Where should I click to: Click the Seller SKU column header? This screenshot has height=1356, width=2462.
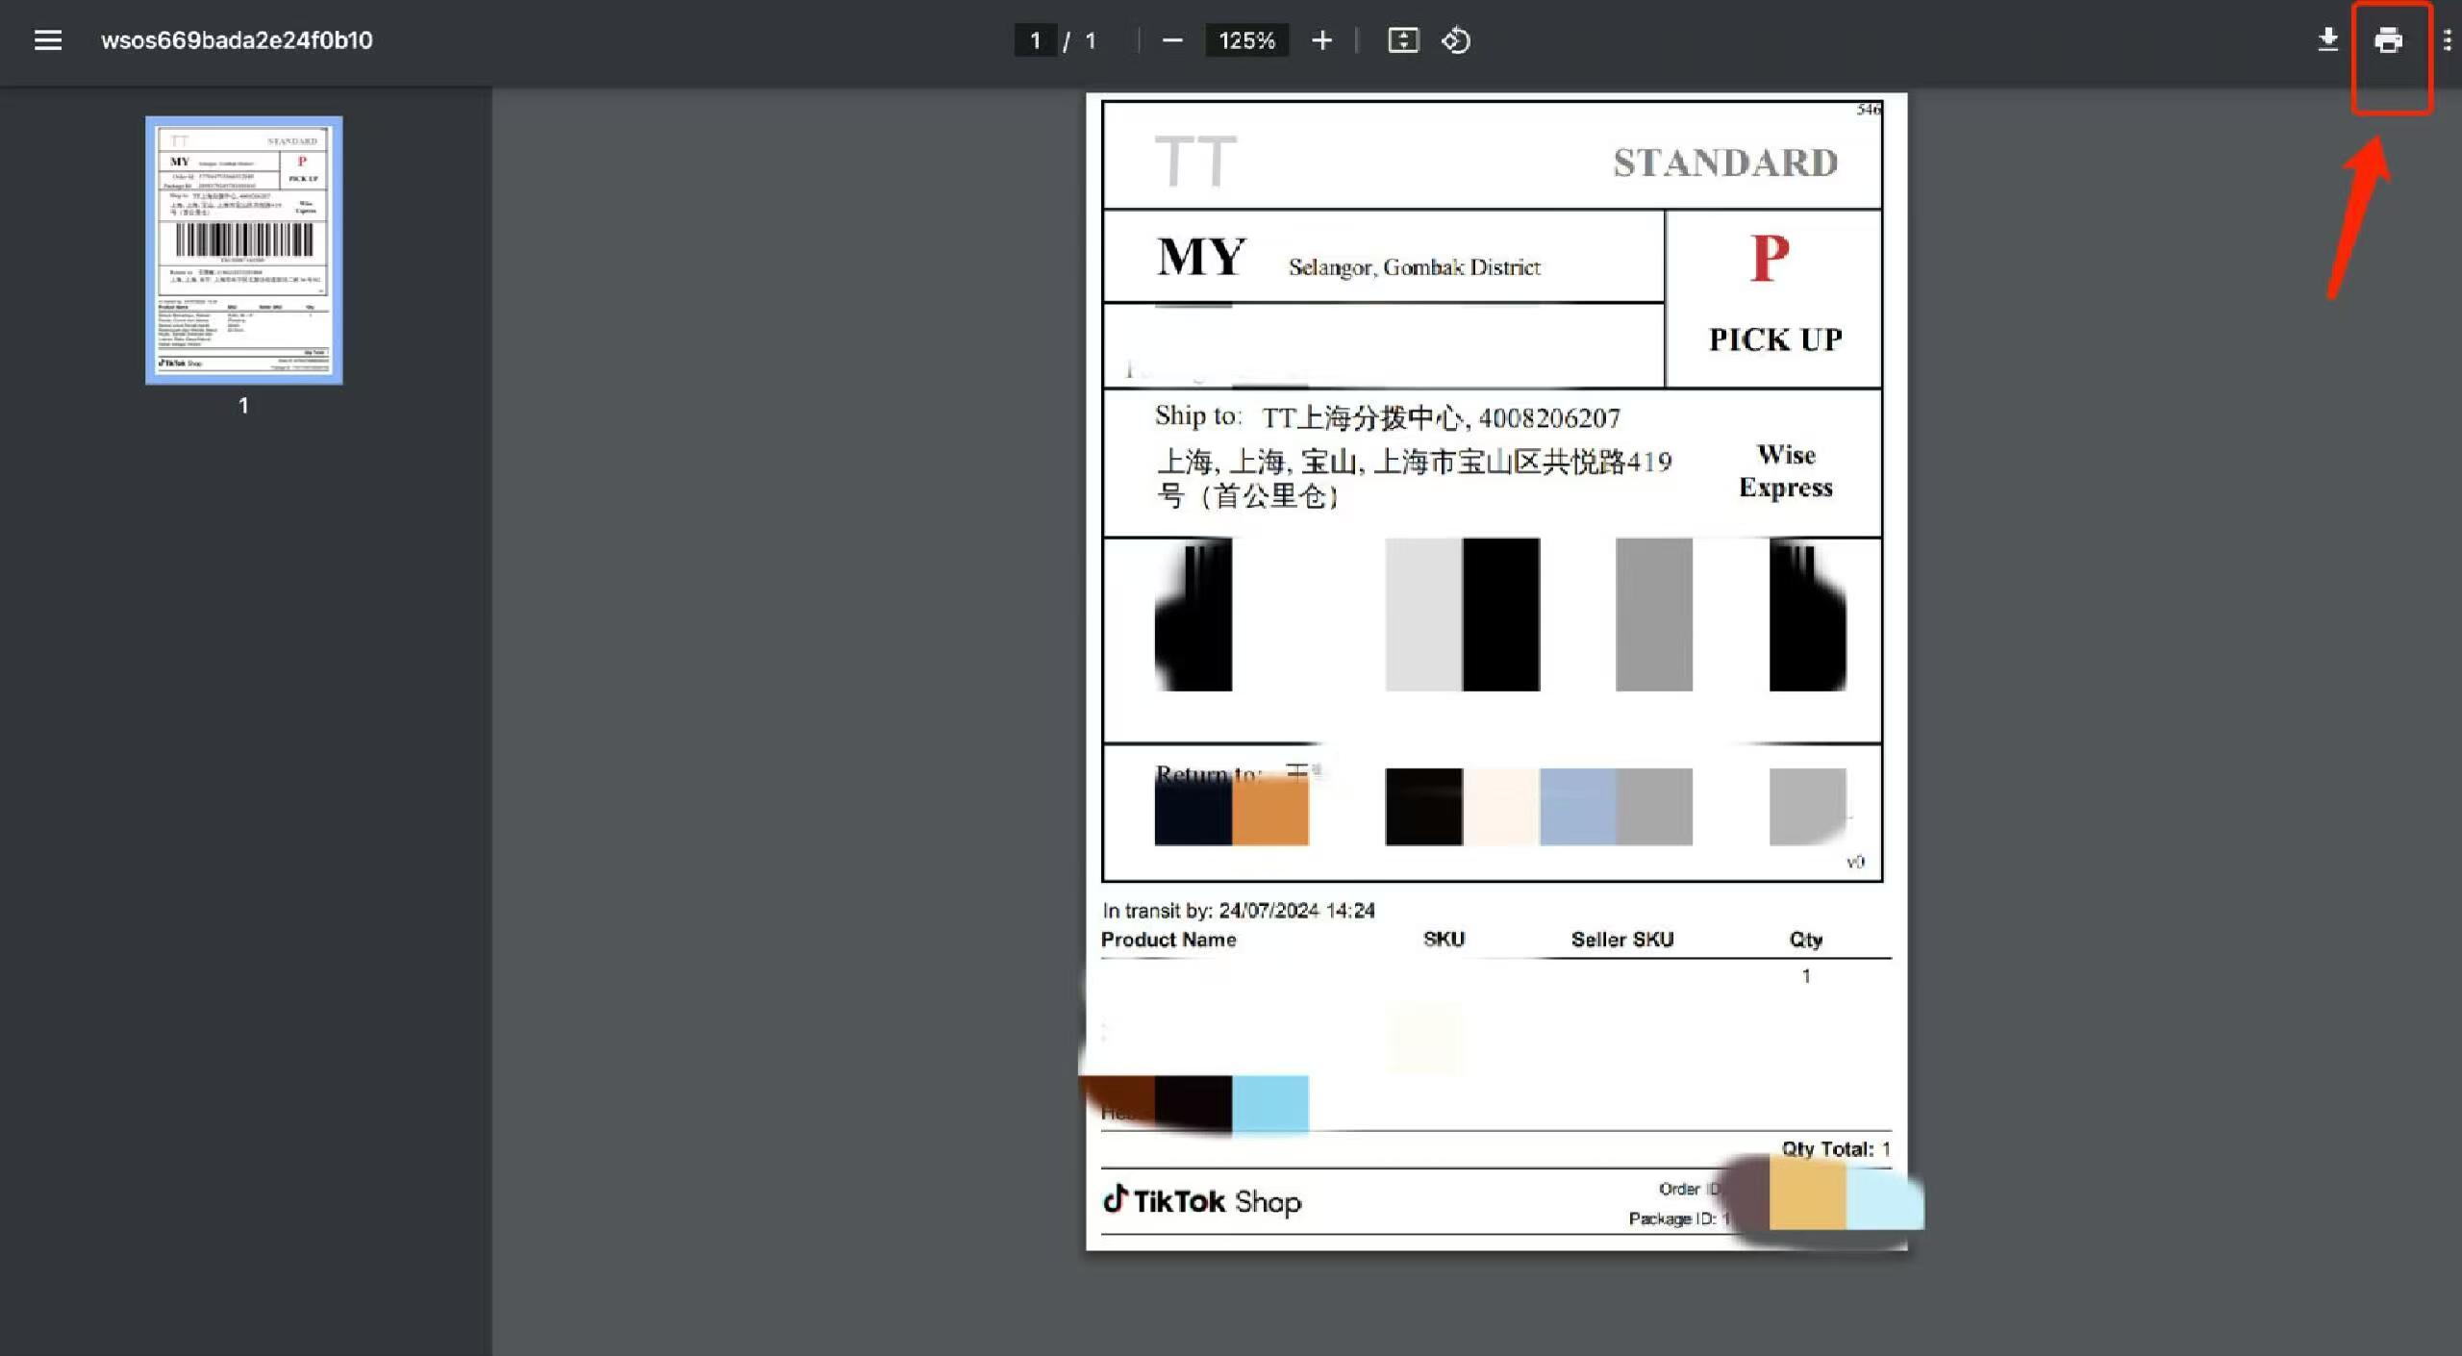tap(1622, 940)
